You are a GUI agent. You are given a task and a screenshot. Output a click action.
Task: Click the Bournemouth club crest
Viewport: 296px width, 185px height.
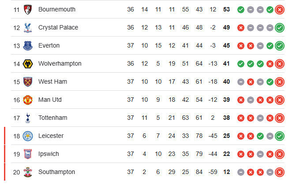(28, 9)
